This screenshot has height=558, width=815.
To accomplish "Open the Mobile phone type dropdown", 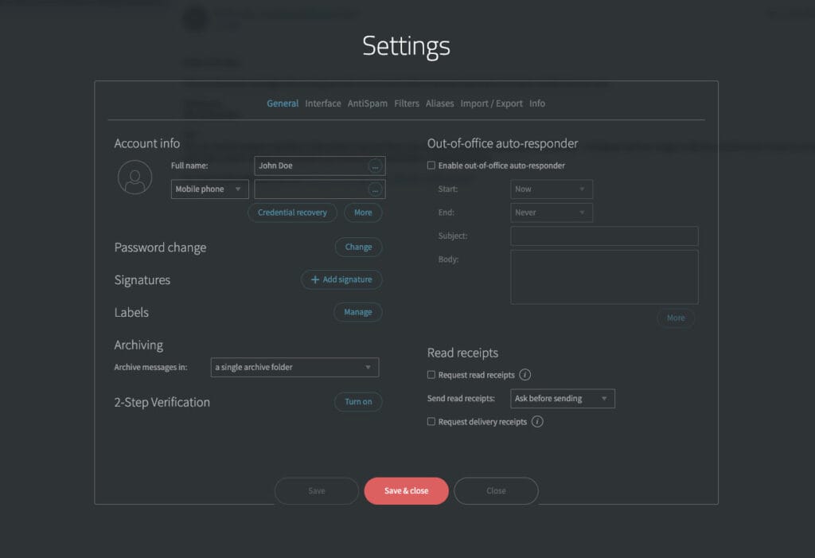I will [x=209, y=189].
